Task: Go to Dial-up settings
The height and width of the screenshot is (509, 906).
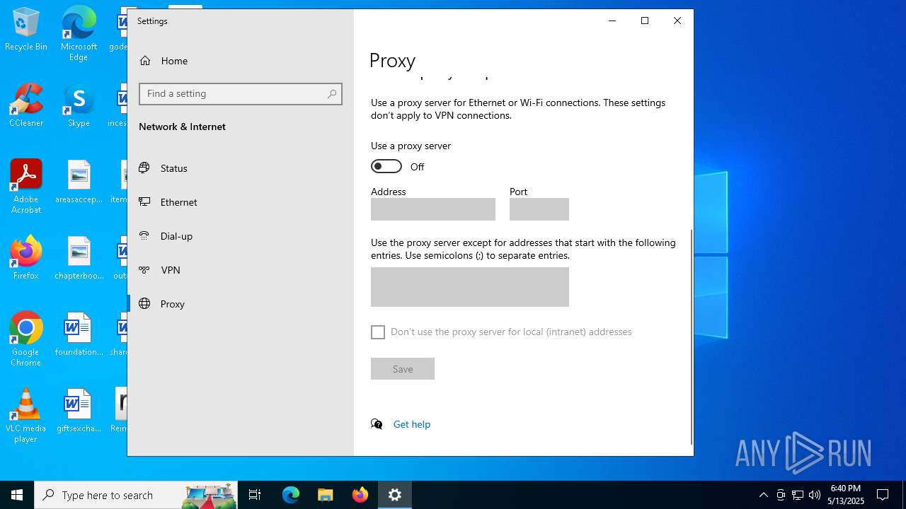Action: tap(241, 236)
